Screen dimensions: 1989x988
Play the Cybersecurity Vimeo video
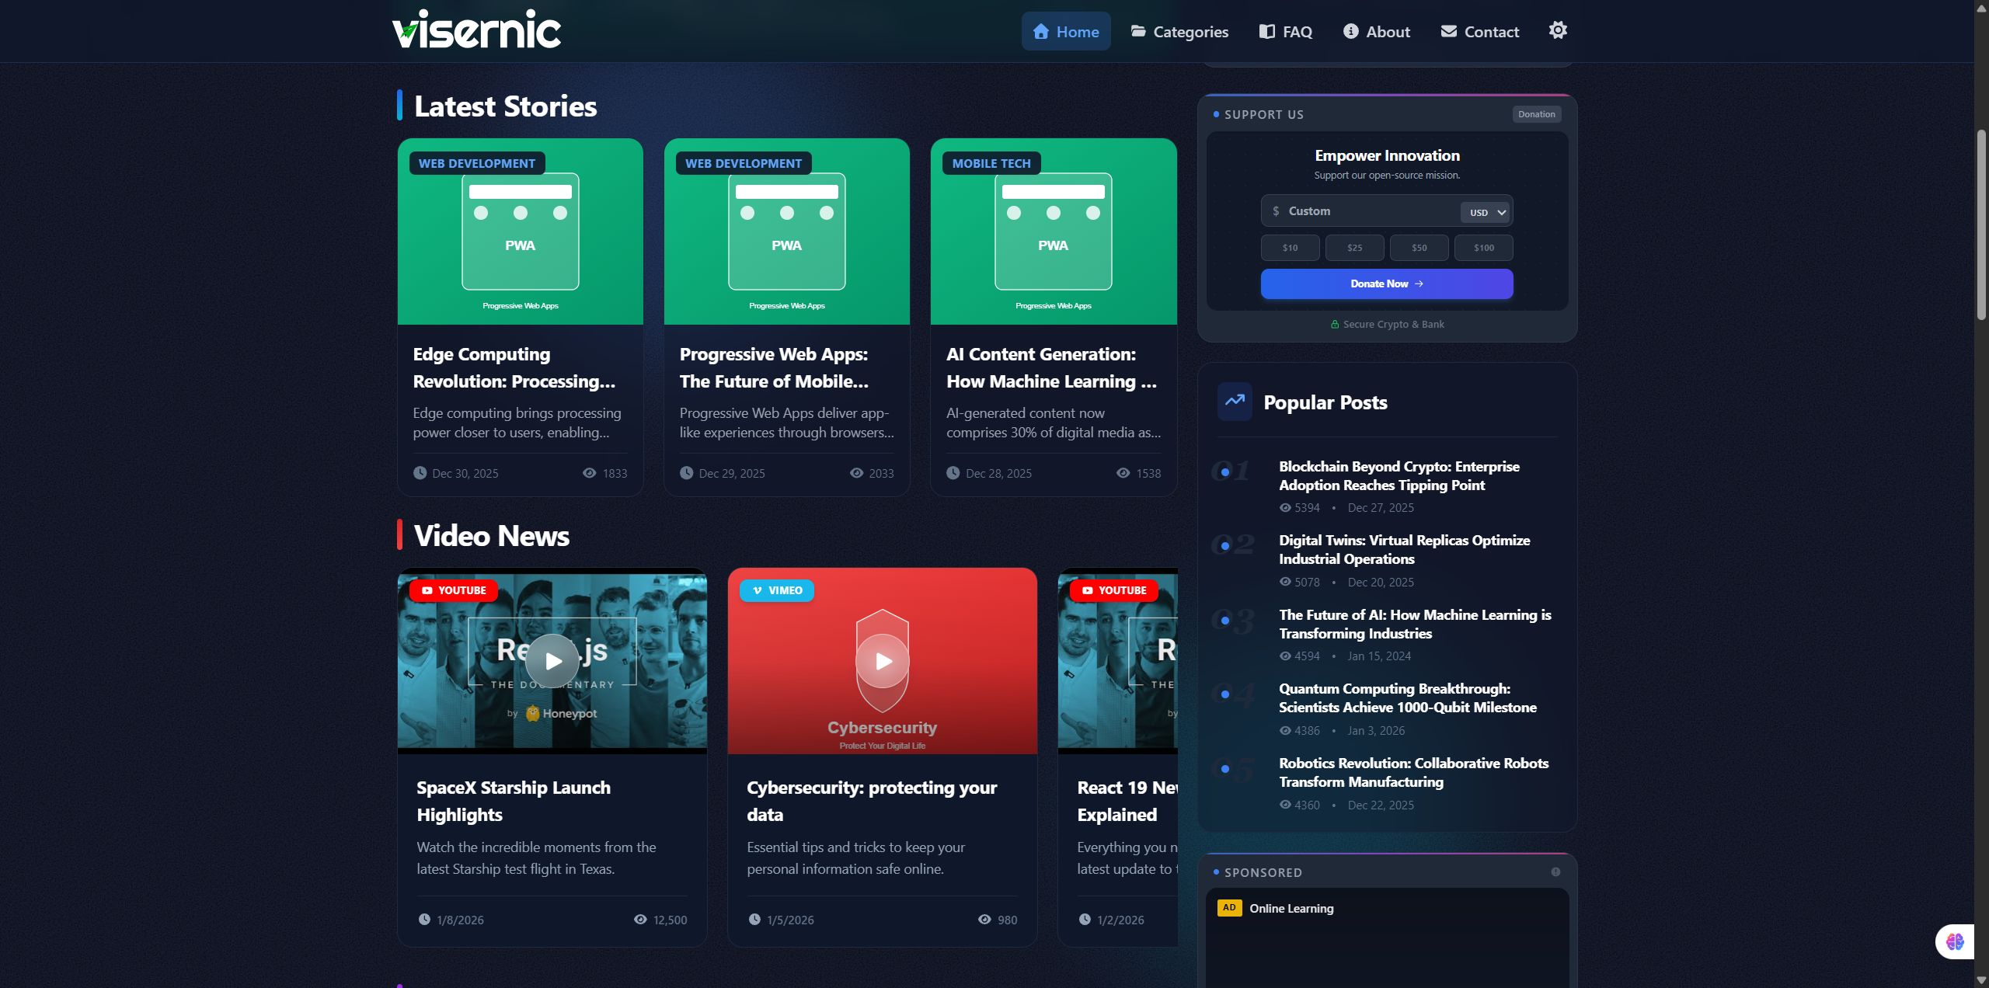click(882, 661)
